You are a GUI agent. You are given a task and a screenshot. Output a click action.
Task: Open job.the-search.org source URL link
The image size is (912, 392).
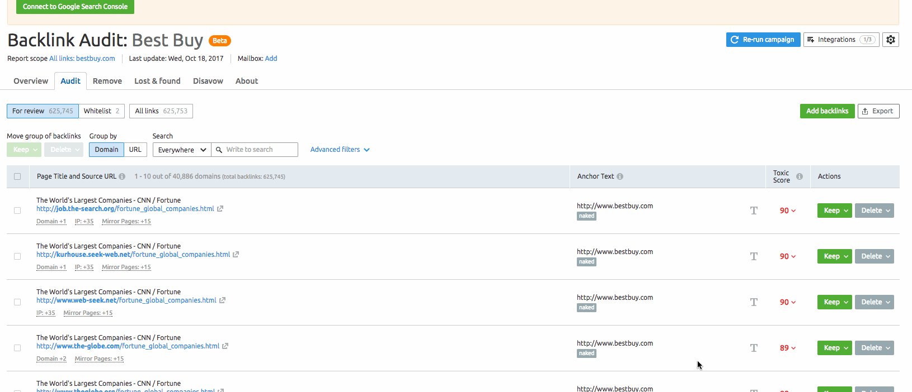125,209
